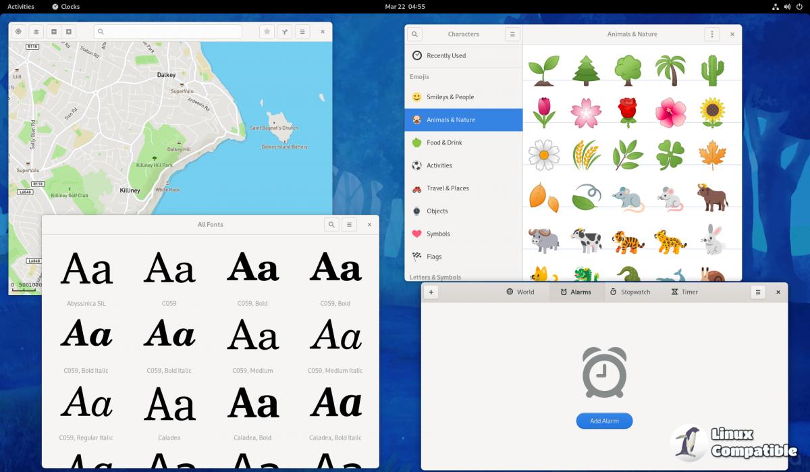Switch to the Alarms tab in Clocks
Image resolution: width=810 pixels, height=472 pixels.
coord(576,292)
